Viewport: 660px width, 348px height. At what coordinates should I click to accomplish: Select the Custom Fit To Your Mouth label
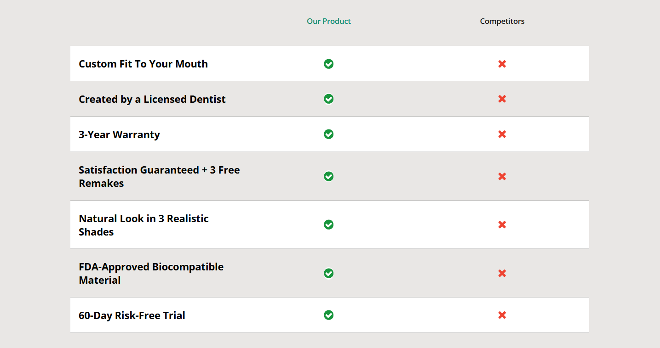[x=143, y=64]
